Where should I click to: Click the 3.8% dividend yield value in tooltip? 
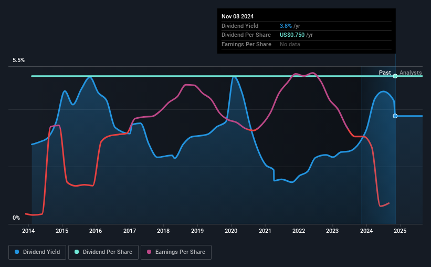coord(286,26)
